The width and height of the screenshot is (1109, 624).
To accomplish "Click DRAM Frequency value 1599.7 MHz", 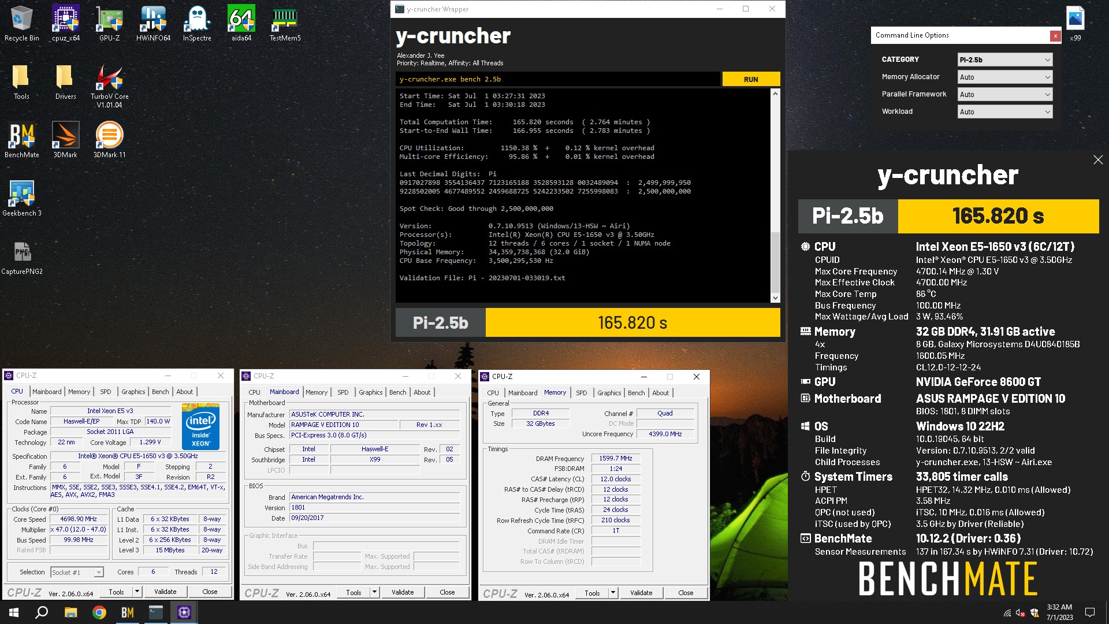I will pyautogui.click(x=616, y=458).
